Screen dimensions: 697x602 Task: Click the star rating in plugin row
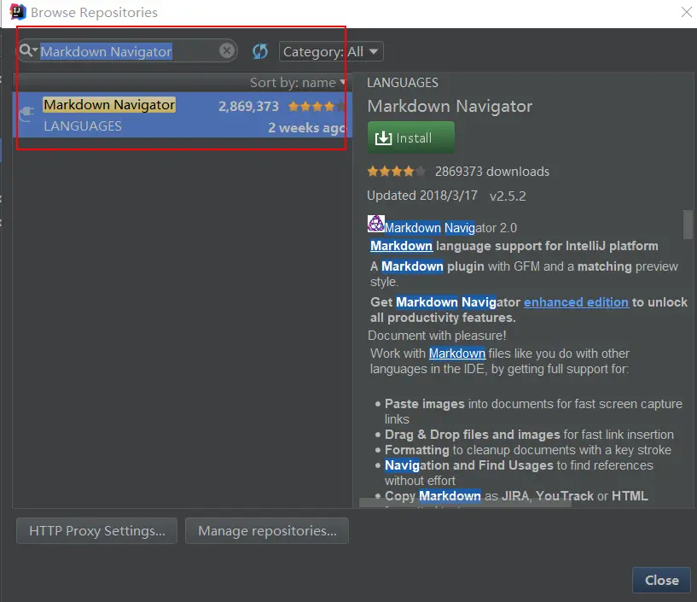point(316,107)
